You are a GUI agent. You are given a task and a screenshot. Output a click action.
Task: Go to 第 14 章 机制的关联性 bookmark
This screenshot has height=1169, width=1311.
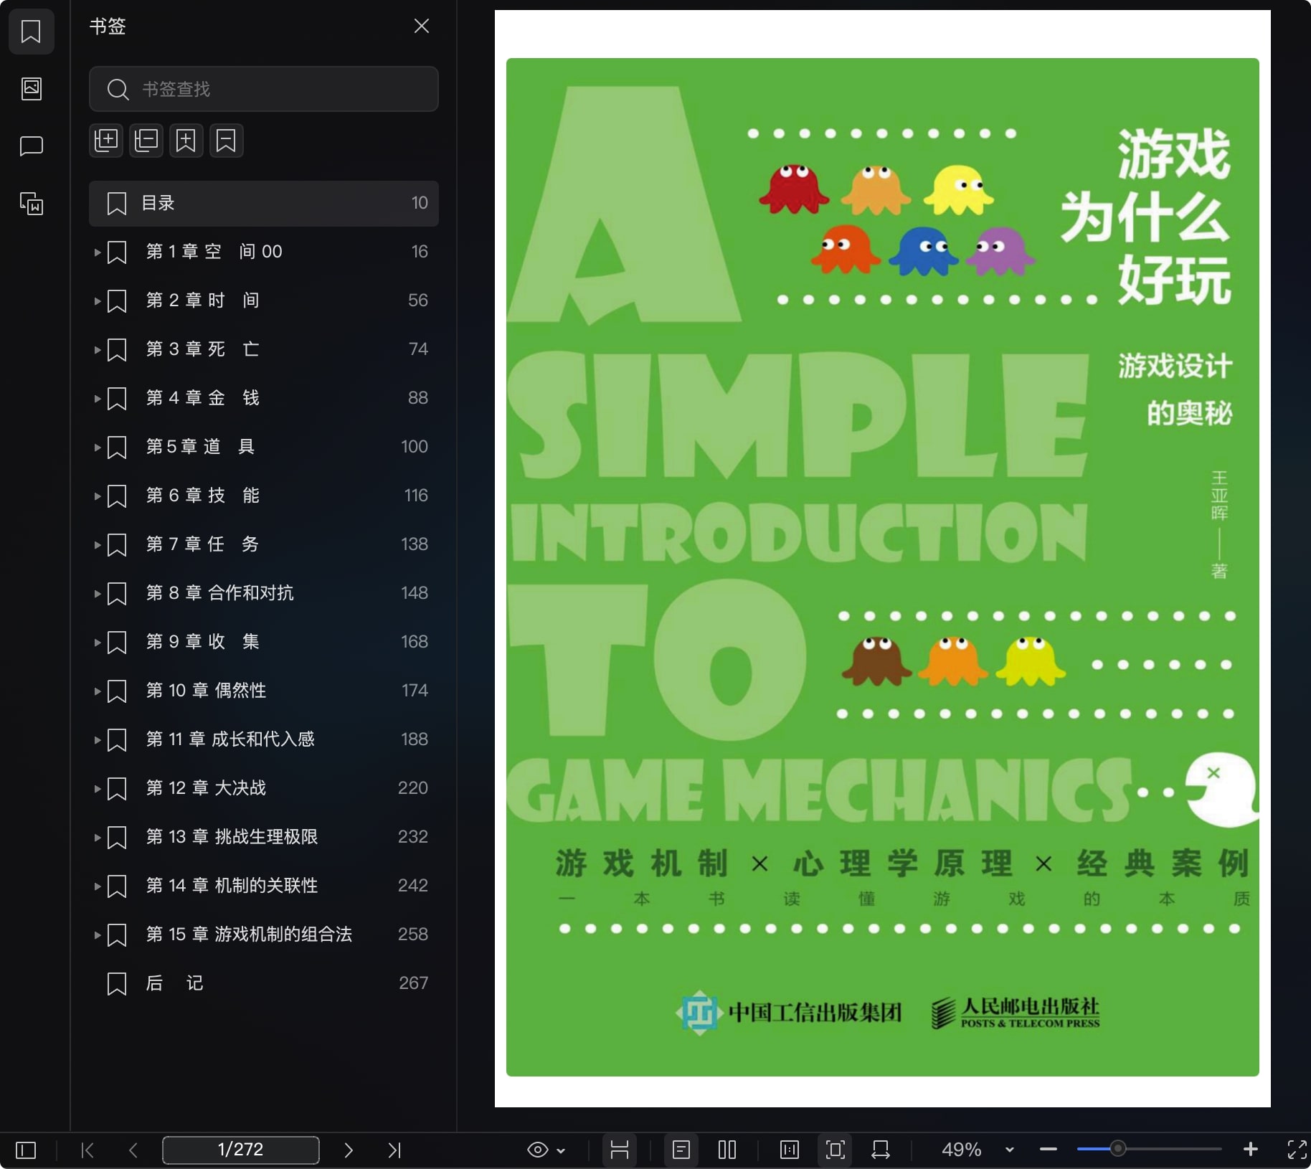point(264,886)
